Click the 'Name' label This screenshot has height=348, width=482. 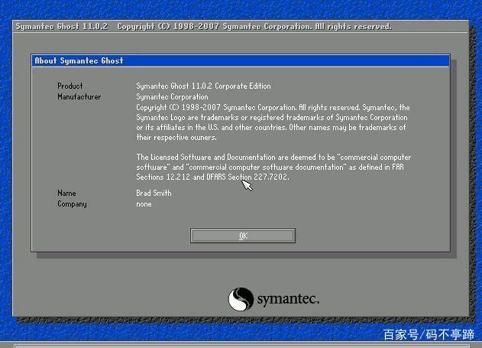click(x=66, y=194)
